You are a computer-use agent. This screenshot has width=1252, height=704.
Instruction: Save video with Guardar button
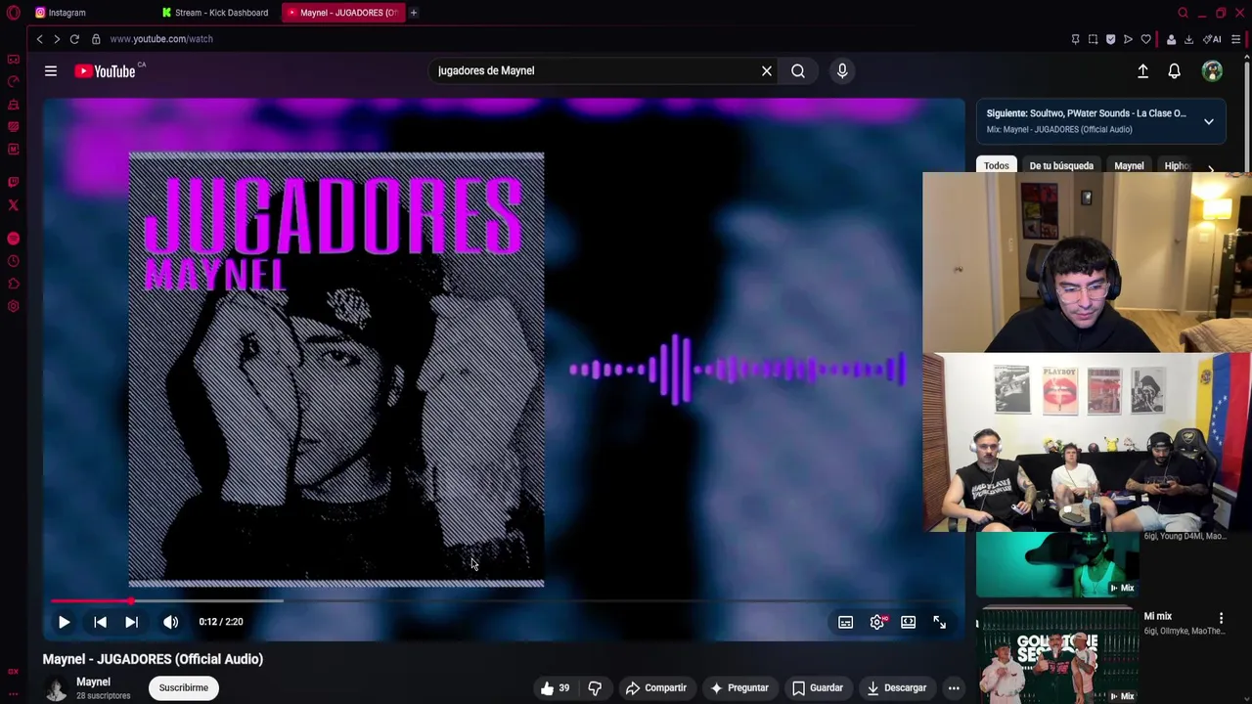[x=818, y=688]
